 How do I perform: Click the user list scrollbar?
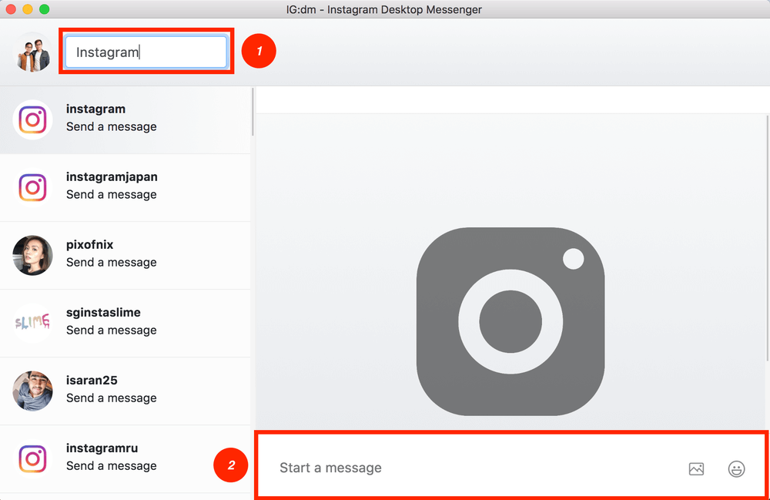(x=252, y=112)
